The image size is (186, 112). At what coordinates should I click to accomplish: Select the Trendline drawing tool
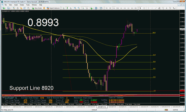click(x=156, y=8)
